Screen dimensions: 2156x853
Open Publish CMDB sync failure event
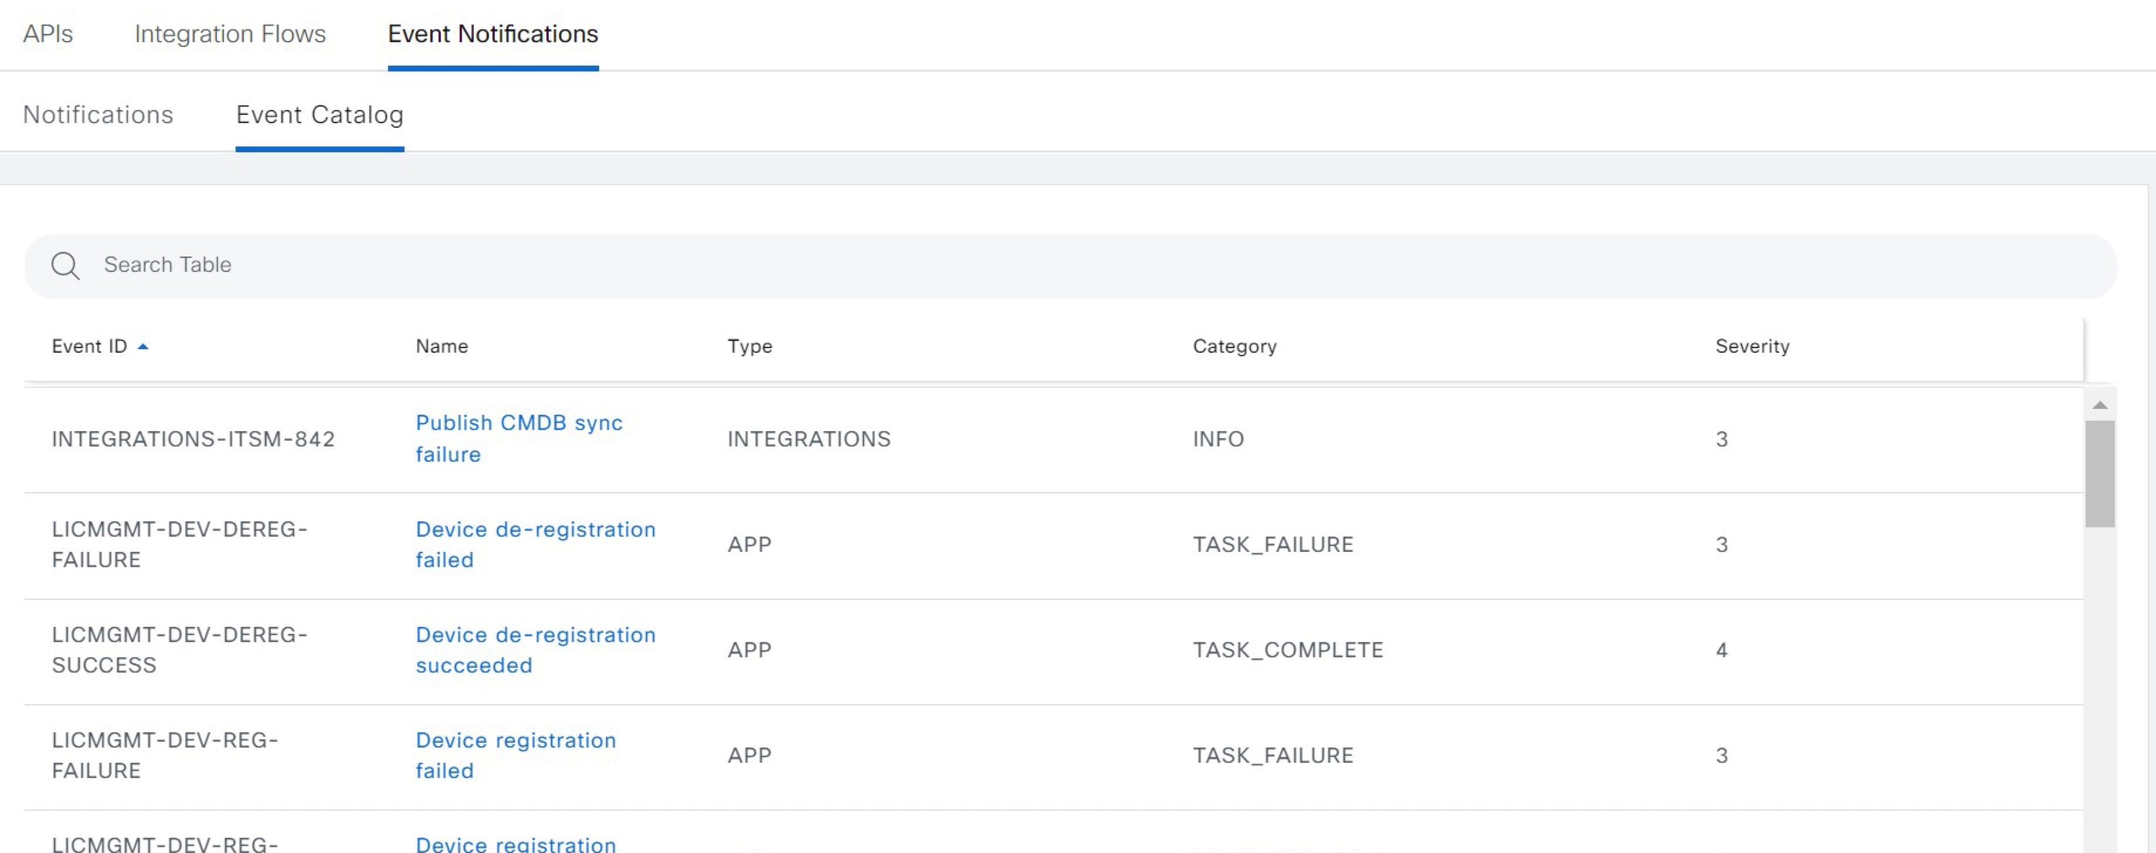point(519,438)
